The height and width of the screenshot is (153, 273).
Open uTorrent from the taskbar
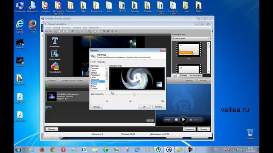(158, 150)
